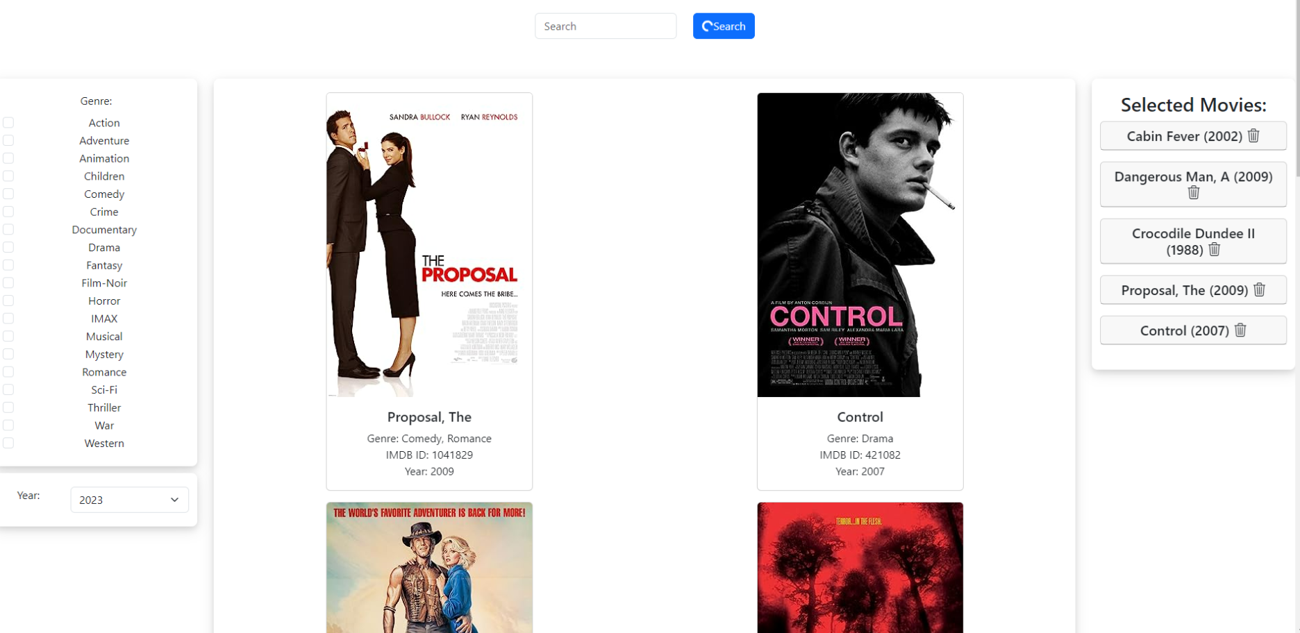Click the "Genre:" filter heading
This screenshot has height=633, width=1300.
pos(96,101)
